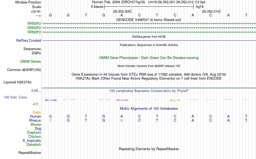Click the -4.5 PhyloP lower scale value
The height and width of the screenshot is (159, 256).
(35, 104)
